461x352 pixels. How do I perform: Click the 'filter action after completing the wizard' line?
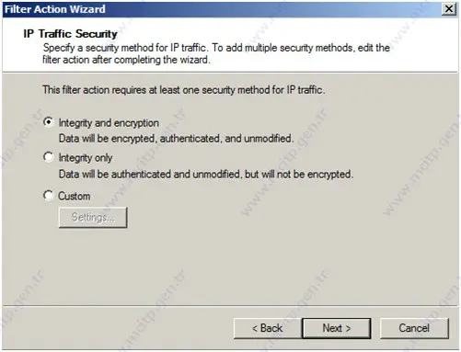(x=126, y=60)
